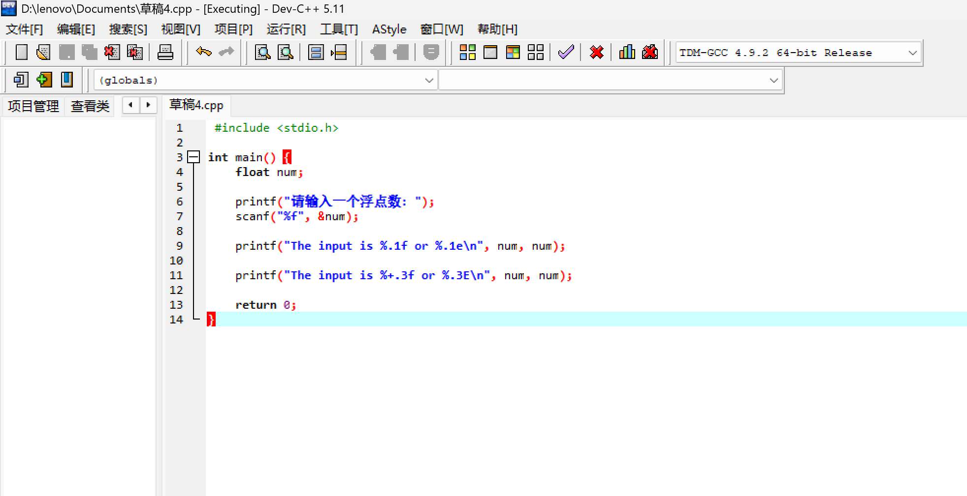Select the 草稿4.cpp editor tab

(x=196, y=105)
